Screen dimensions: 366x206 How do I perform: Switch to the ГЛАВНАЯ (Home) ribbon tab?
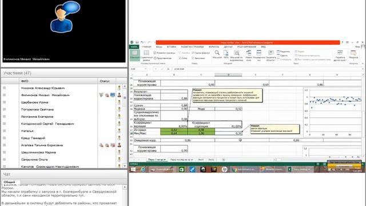click(x=146, y=47)
